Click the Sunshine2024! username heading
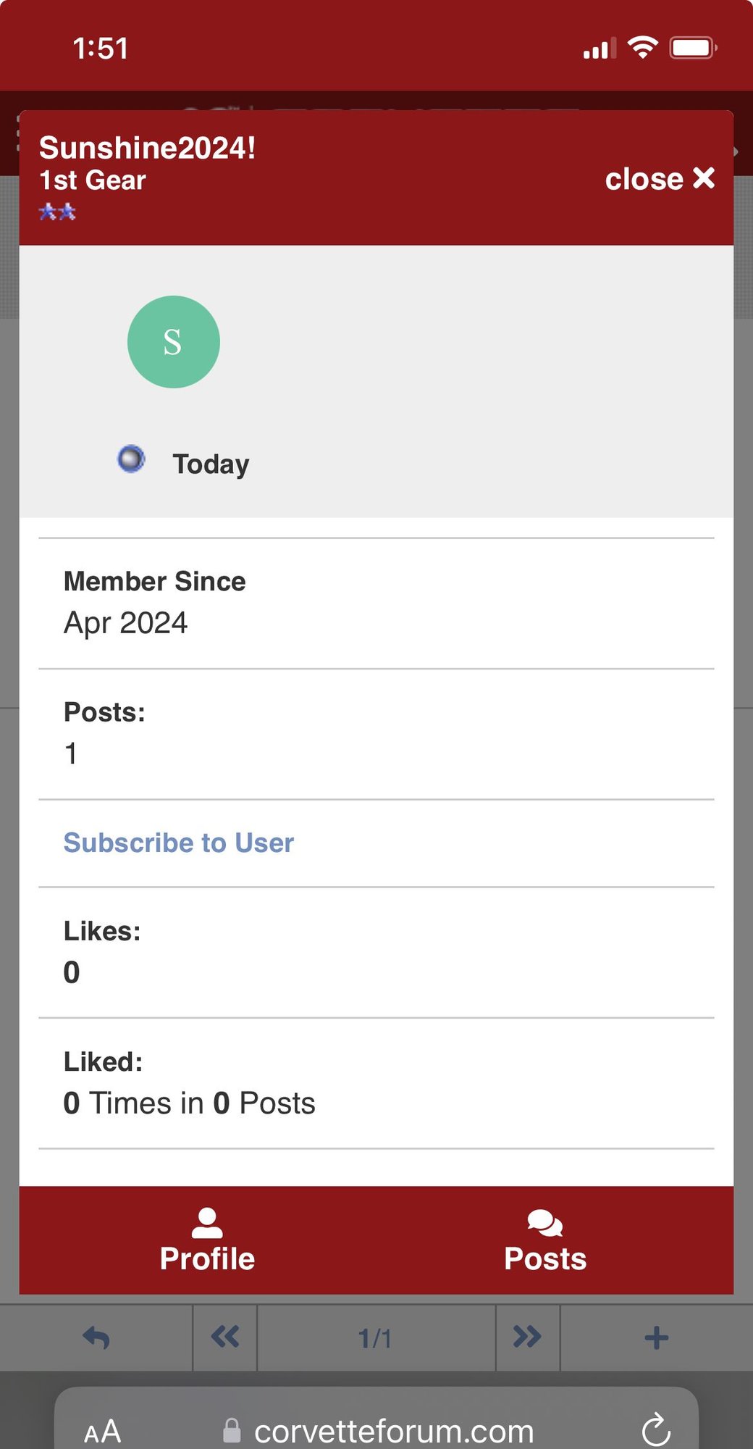 click(147, 148)
